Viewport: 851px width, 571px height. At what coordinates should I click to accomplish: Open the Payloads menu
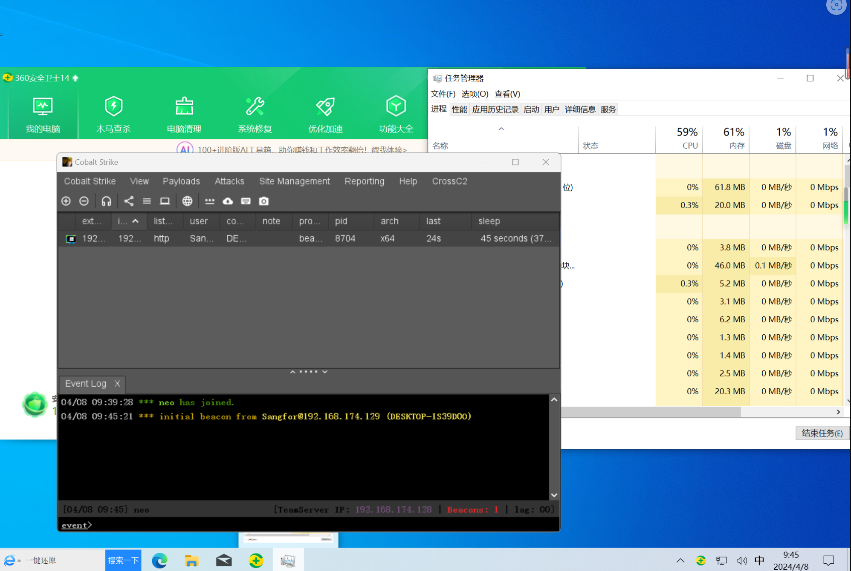click(x=181, y=181)
